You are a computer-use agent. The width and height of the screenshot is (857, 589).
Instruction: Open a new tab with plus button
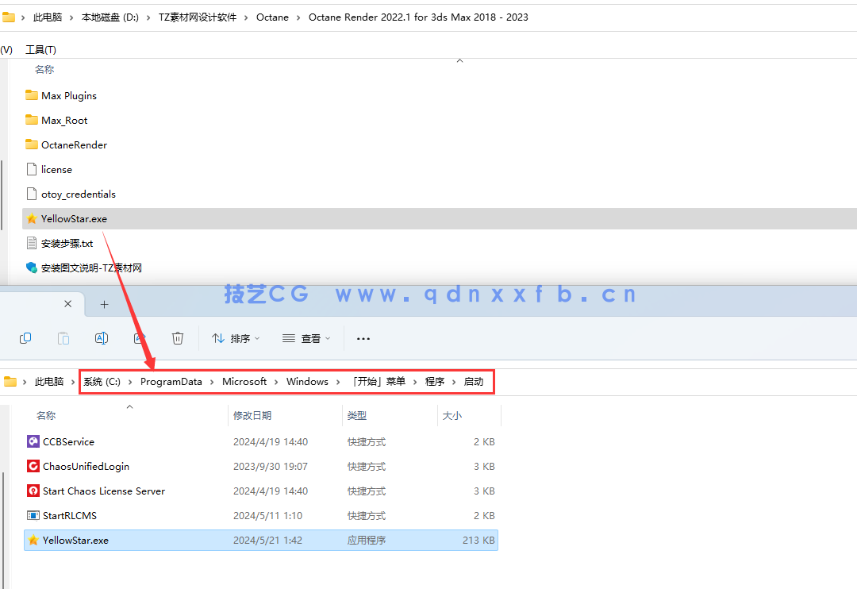coord(104,305)
